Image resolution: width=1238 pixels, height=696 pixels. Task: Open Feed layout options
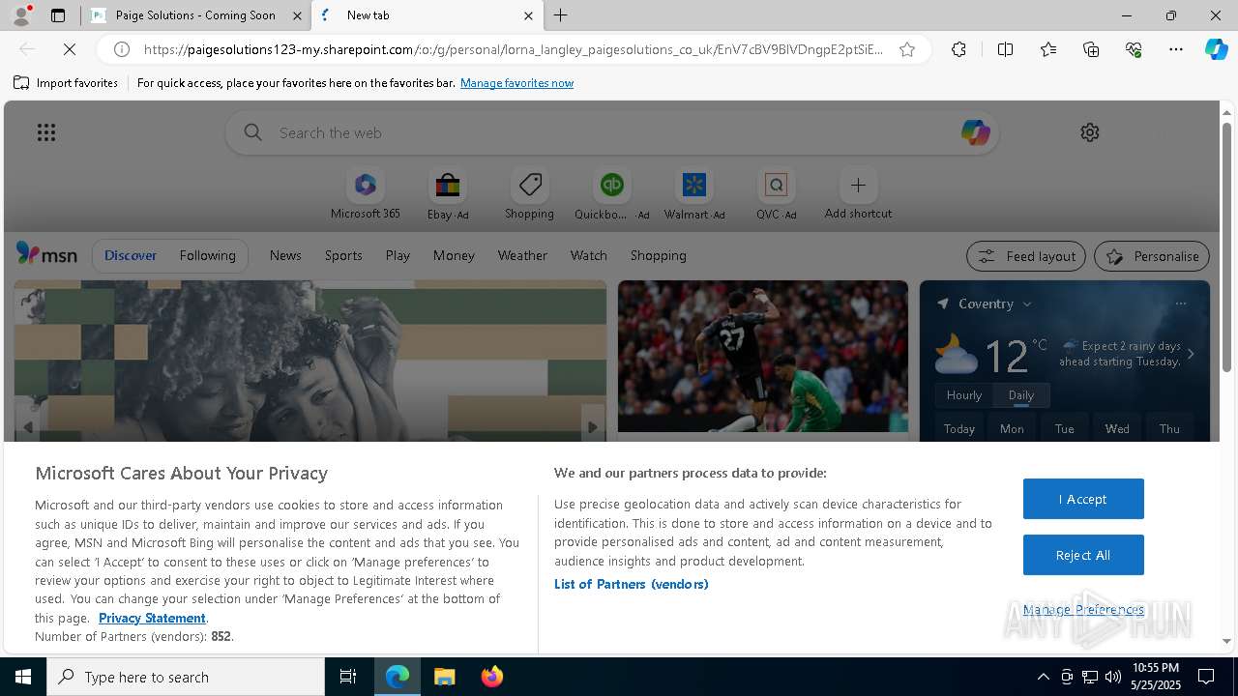coord(1026,256)
